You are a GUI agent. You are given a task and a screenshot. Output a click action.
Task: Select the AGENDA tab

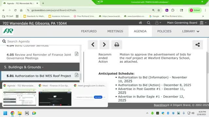(x=140, y=31)
